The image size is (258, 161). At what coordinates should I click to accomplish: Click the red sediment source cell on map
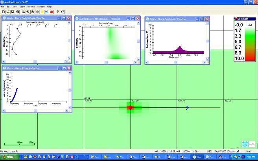tap(131, 107)
